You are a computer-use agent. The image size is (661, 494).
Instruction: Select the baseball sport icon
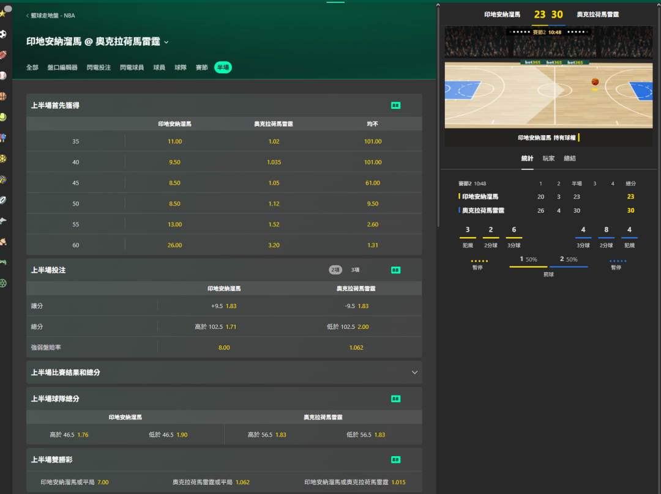coord(3,75)
